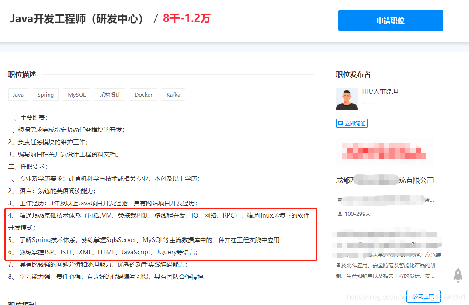This screenshot has height=305, width=469.
Task: Click the Java开发工程师（研发中心） job title
Action: click(x=77, y=19)
